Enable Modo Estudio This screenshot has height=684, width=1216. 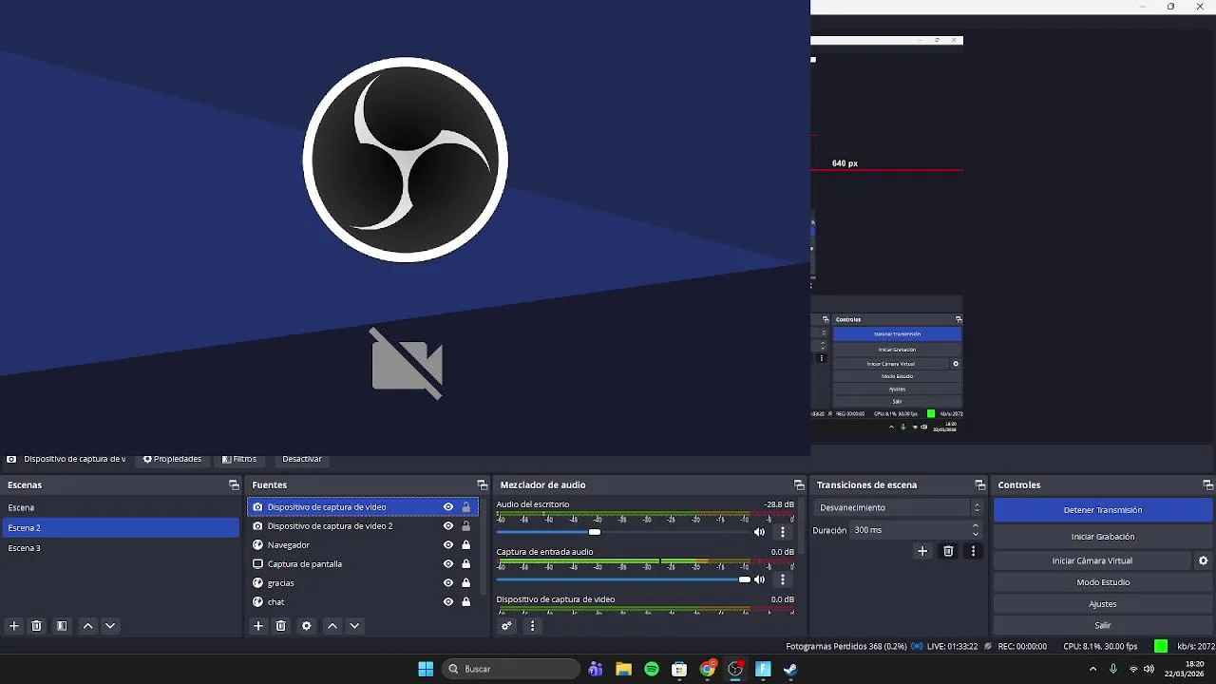tap(1103, 582)
